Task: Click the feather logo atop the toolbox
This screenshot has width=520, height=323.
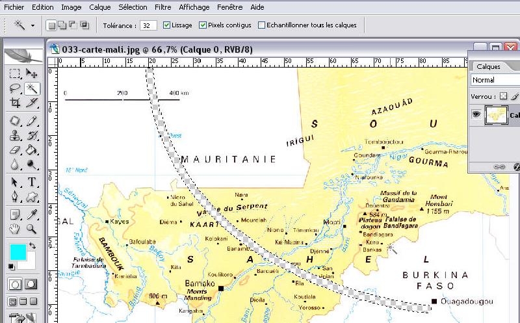Action: pos(23,56)
